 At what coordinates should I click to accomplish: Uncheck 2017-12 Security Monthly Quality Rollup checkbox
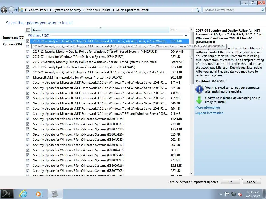(28, 52)
